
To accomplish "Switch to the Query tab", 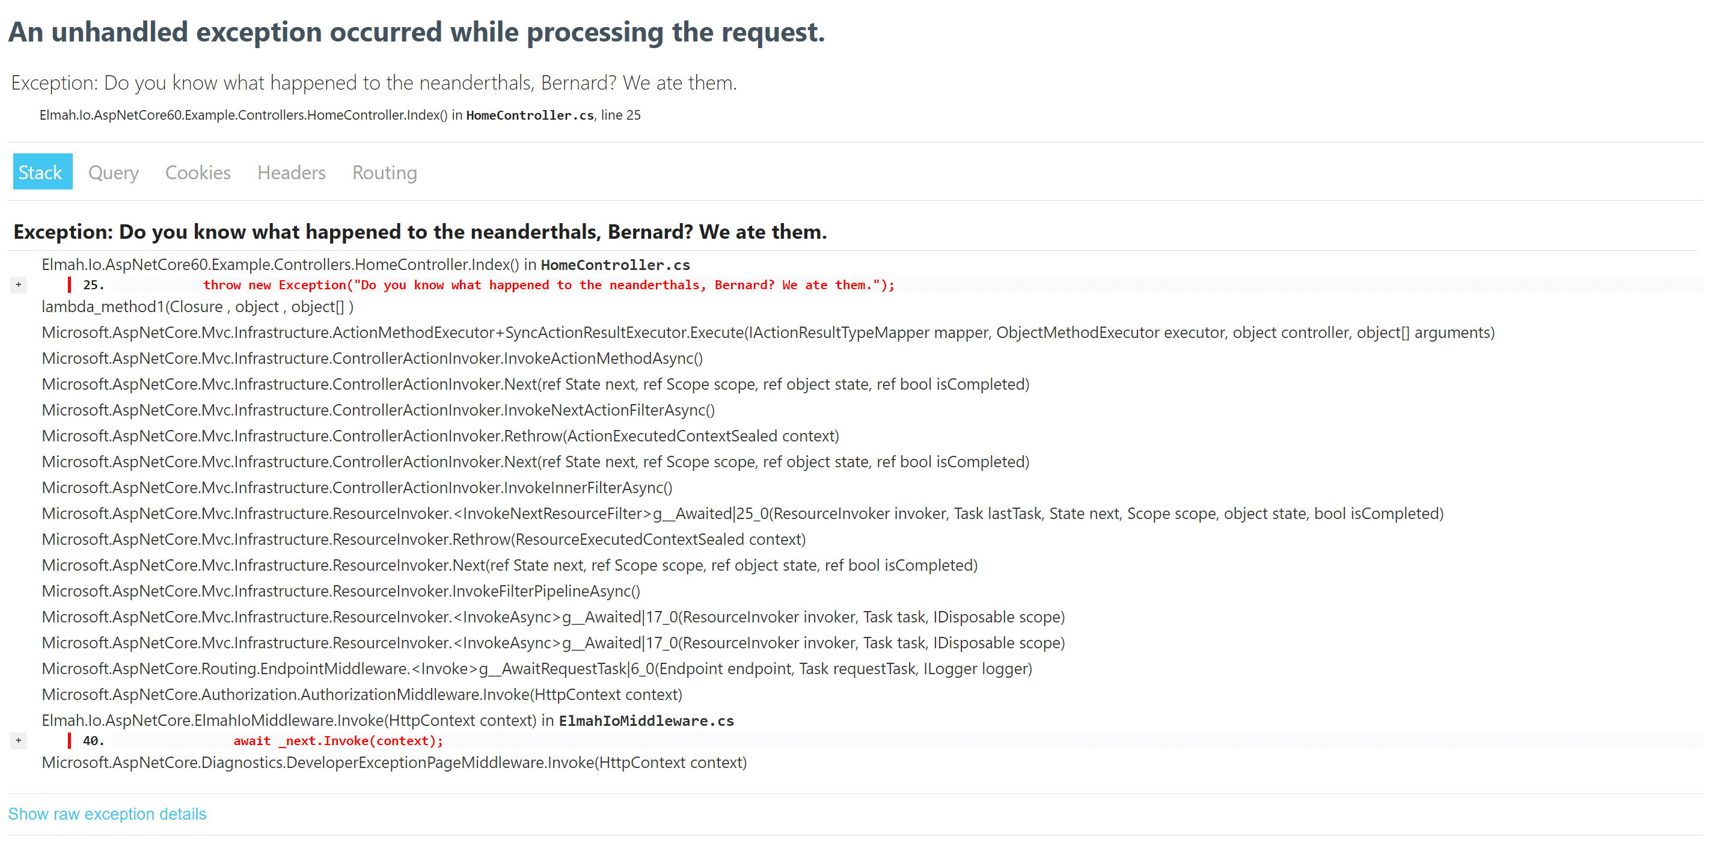I will click(x=113, y=172).
